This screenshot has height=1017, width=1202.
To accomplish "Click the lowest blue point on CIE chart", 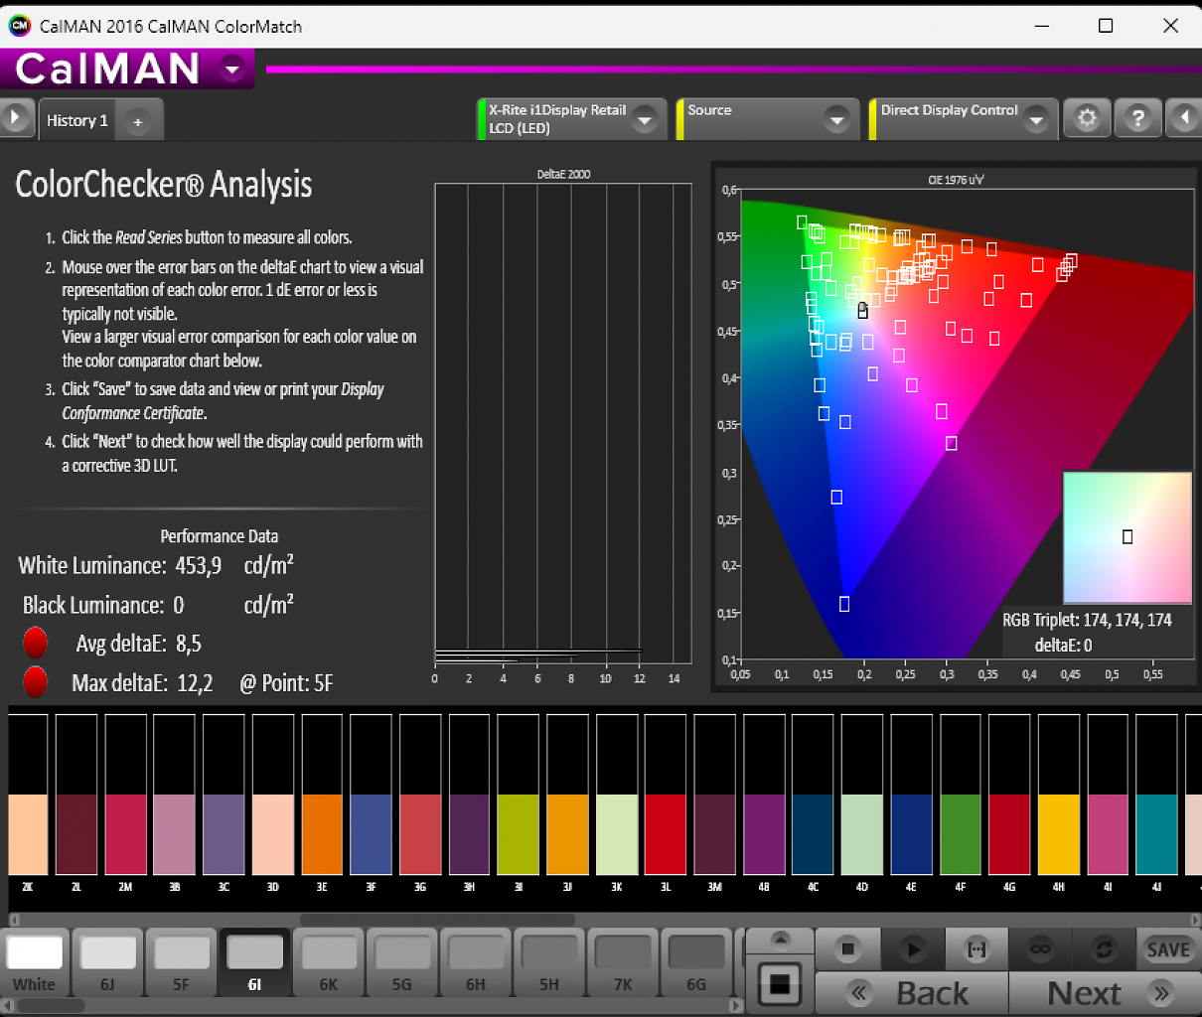I will (844, 604).
